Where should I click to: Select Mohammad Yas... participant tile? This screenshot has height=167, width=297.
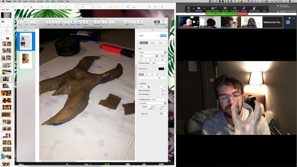[272, 22]
